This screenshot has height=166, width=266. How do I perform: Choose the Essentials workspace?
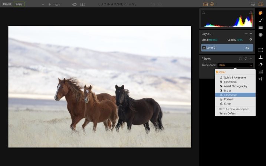pos(235,82)
